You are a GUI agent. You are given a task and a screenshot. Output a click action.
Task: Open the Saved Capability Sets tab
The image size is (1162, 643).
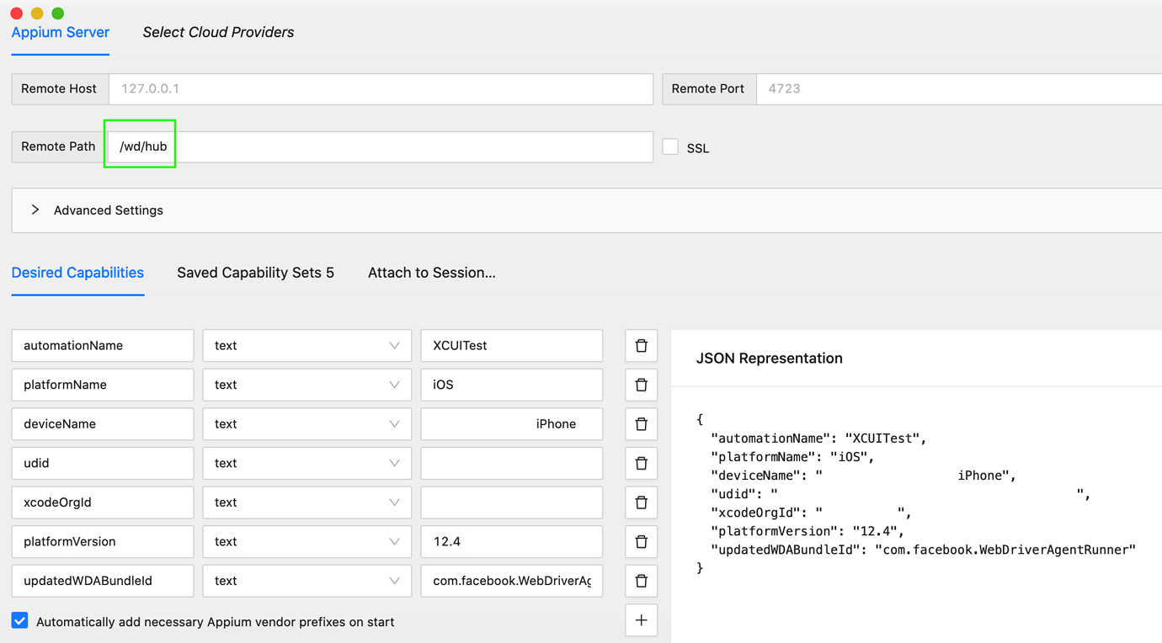[x=255, y=272]
